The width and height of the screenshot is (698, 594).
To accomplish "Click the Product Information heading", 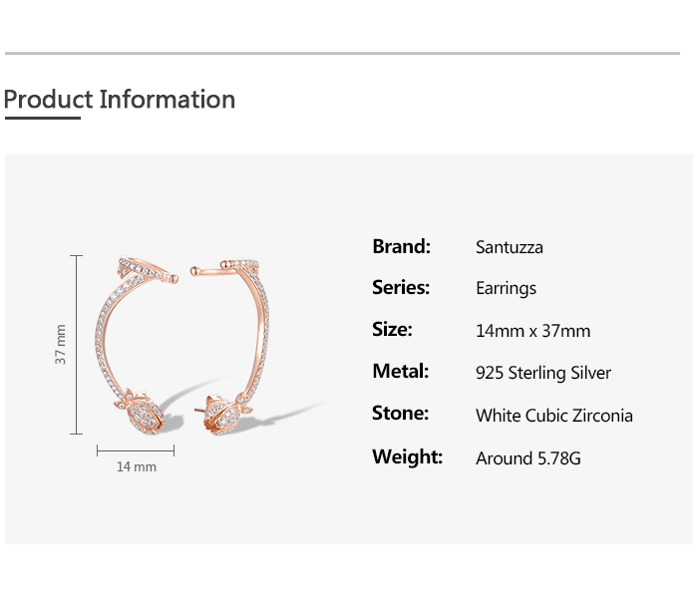I will tap(120, 100).
